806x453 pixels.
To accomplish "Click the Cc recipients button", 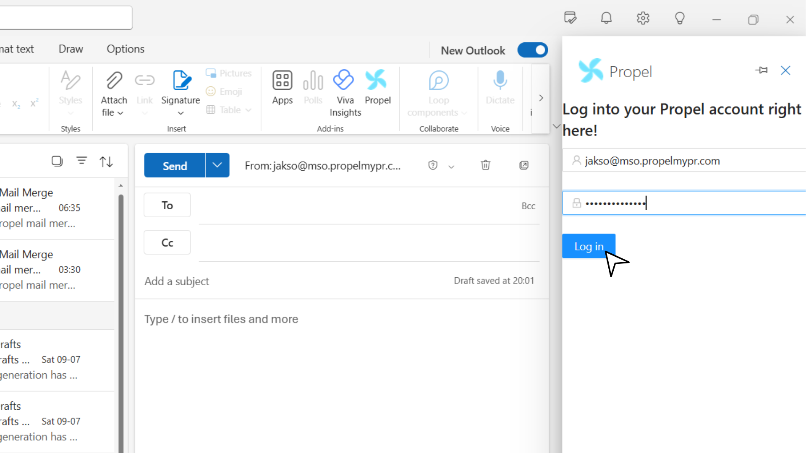I will tap(167, 242).
